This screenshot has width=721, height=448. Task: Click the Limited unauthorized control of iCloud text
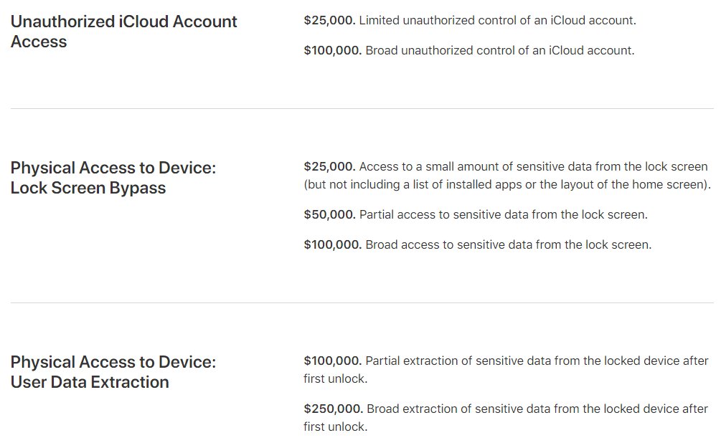point(498,21)
